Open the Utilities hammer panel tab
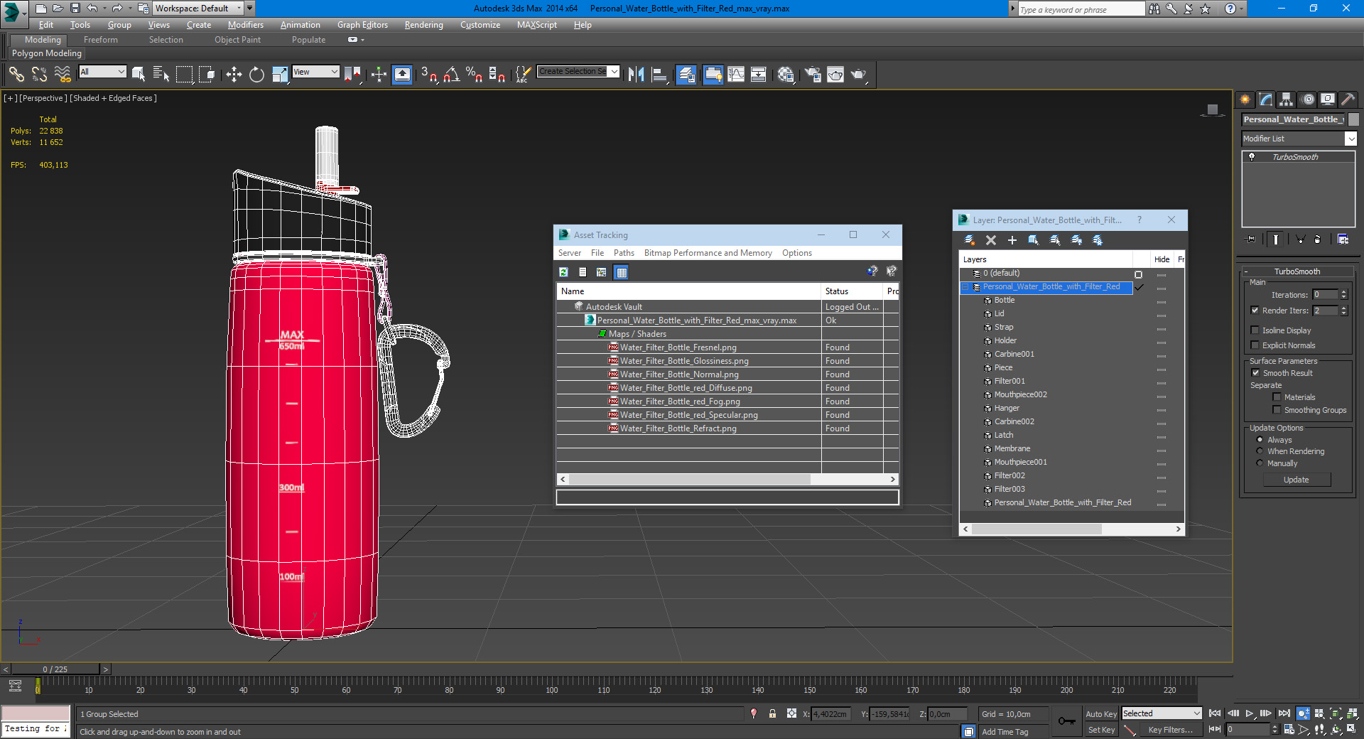The height and width of the screenshot is (739, 1364). point(1348,99)
